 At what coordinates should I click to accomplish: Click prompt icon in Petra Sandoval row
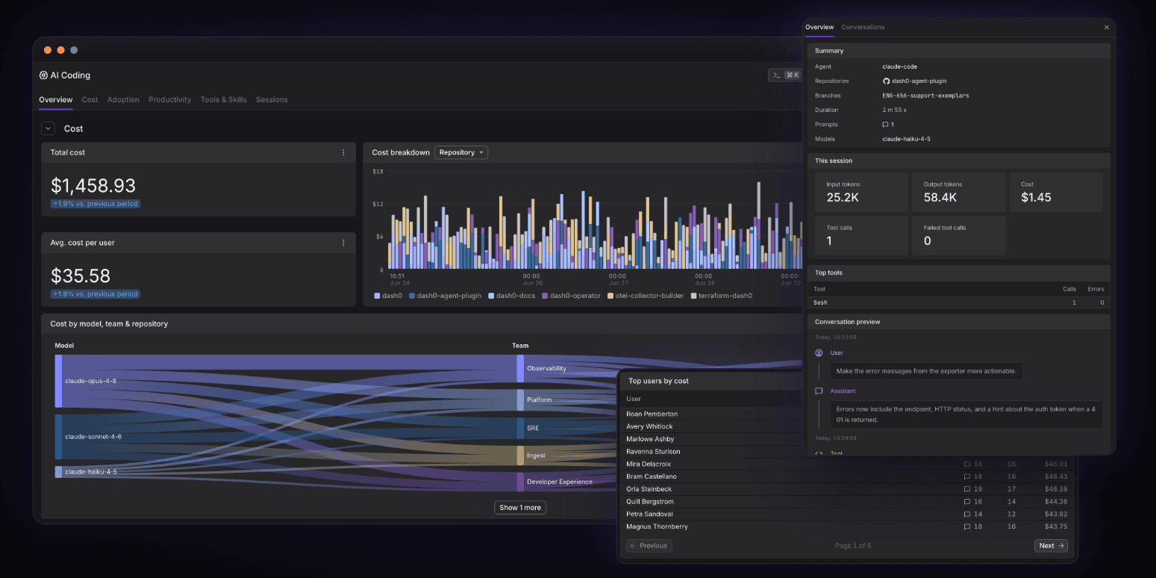tap(967, 514)
